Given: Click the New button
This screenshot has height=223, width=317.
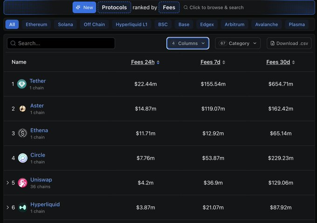Looking at the screenshot, I should pyautogui.click(x=84, y=7).
